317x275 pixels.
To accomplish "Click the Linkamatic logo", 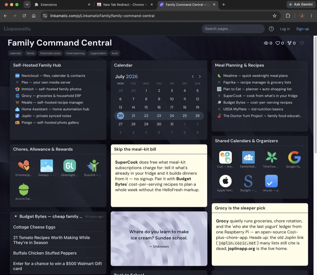I will pyautogui.click(x=17, y=29).
